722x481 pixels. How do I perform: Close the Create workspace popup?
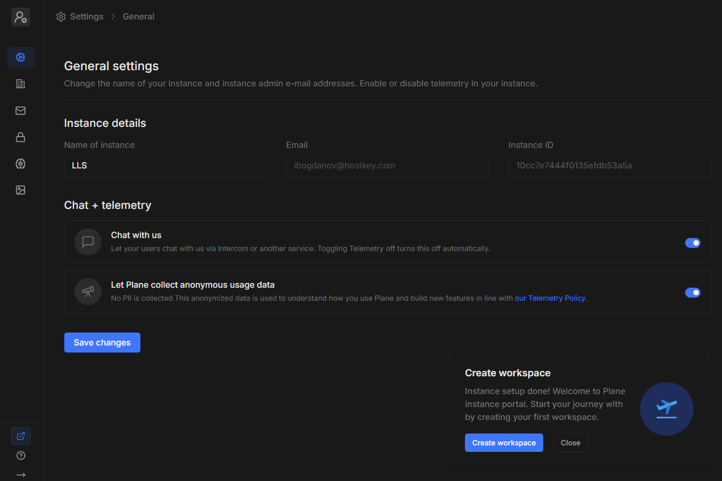click(x=570, y=443)
